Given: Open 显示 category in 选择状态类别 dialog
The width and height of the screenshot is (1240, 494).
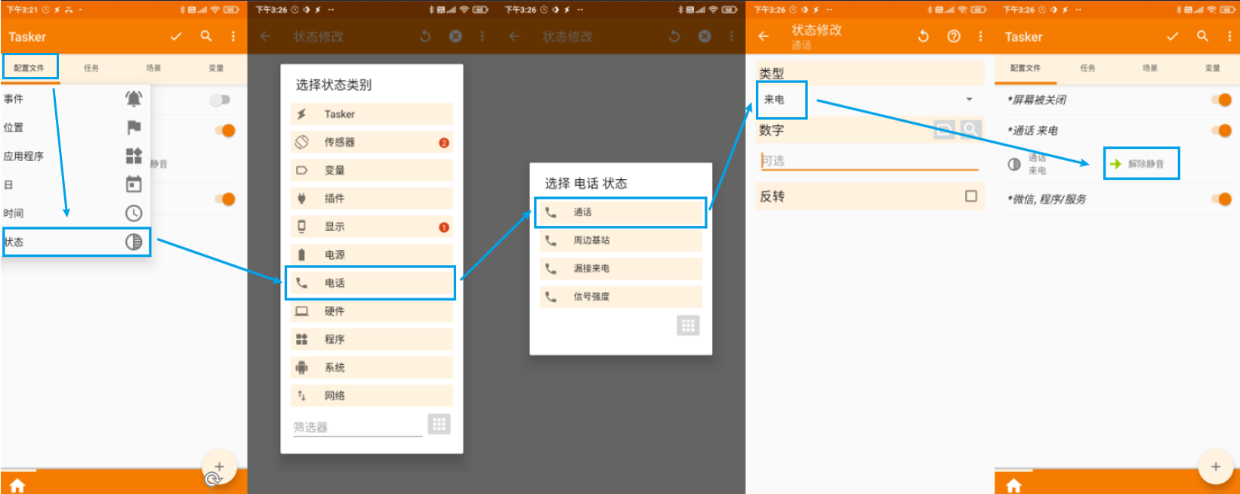Looking at the screenshot, I should pos(372,227).
